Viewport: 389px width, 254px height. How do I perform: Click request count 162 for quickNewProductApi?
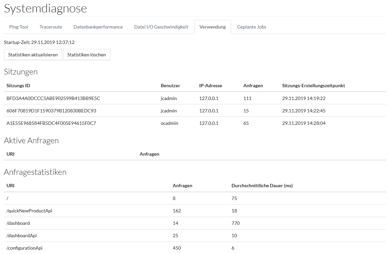177,210
